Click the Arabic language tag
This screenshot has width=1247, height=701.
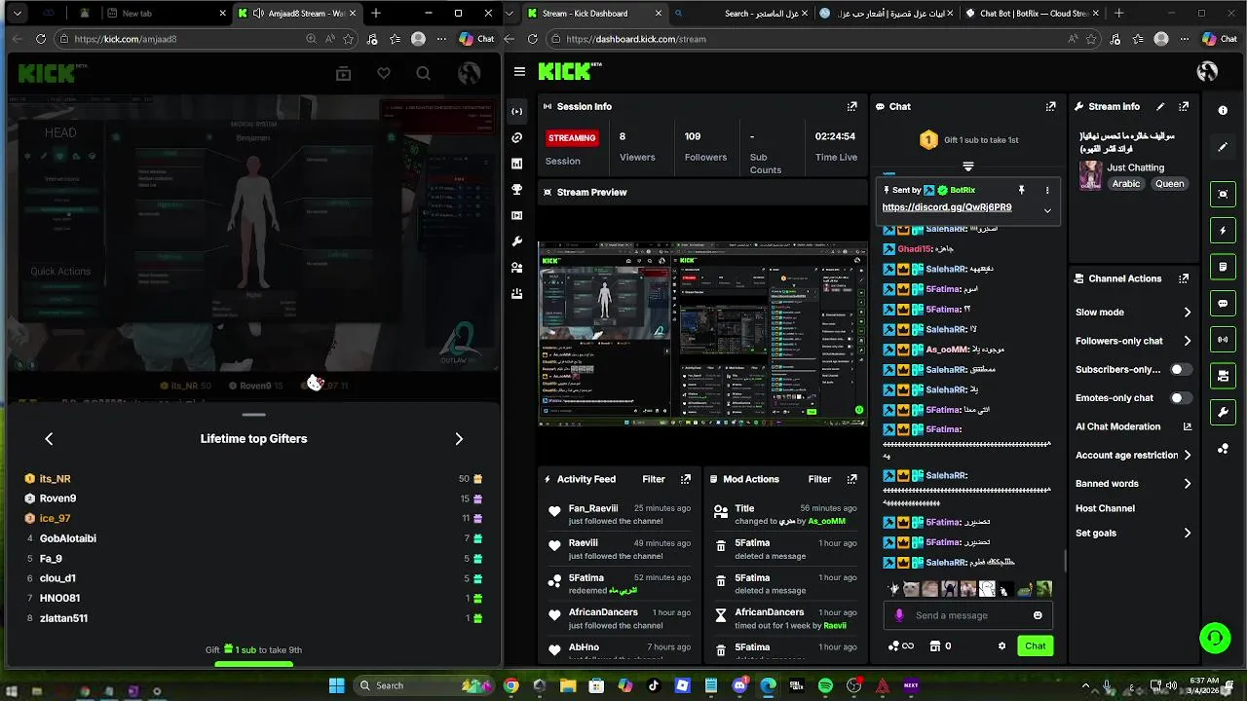(x=1125, y=183)
